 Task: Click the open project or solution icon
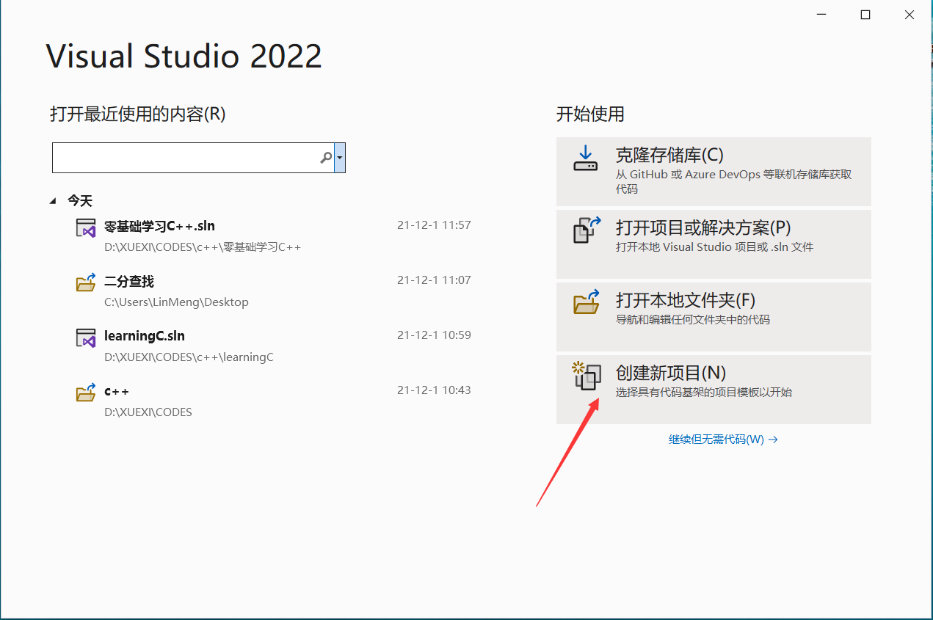587,230
